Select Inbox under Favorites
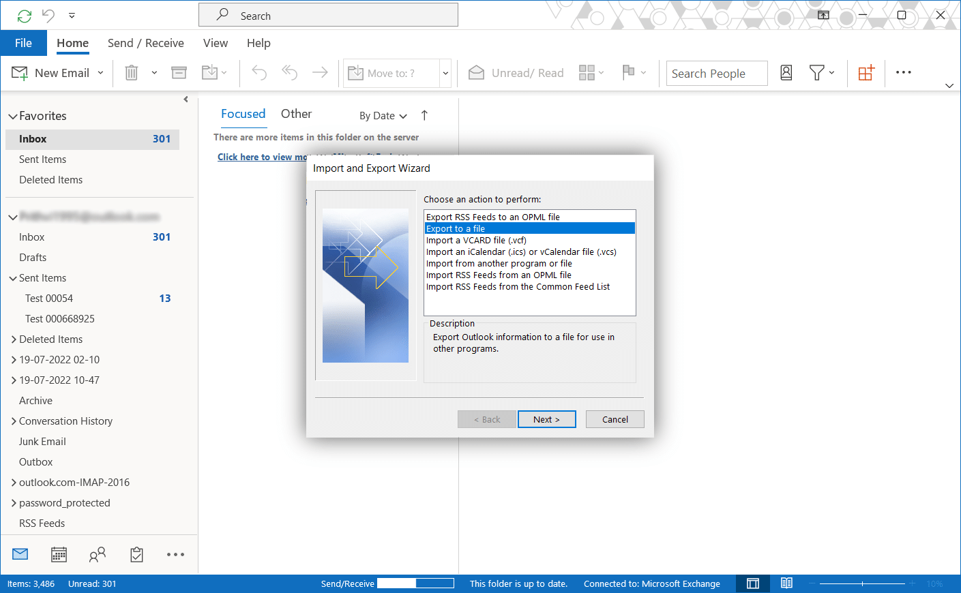Viewport: 961px width, 593px height. [92, 139]
